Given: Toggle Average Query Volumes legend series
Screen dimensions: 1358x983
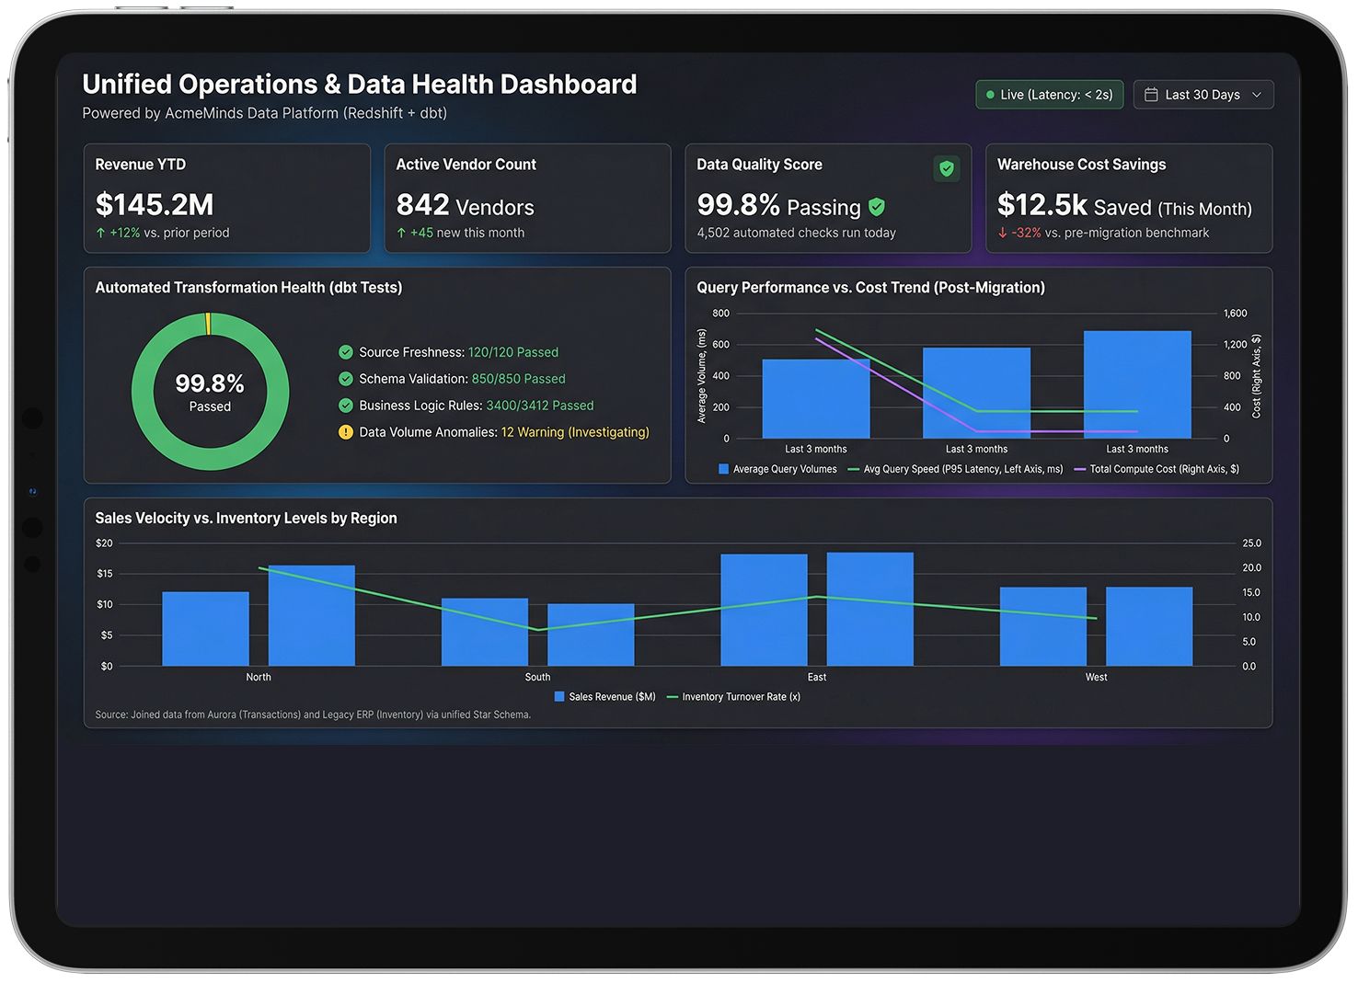Looking at the screenshot, I should (x=777, y=469).
